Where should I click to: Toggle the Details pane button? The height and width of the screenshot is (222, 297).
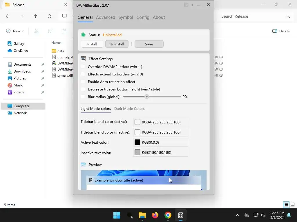pyautogui.click(x=281, y=31)
